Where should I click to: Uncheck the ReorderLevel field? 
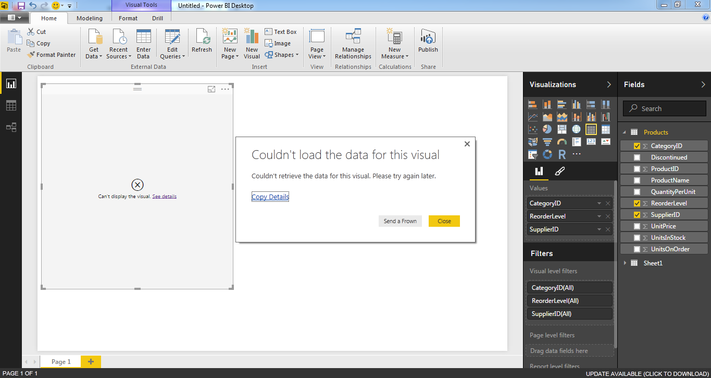coord(637,203)
